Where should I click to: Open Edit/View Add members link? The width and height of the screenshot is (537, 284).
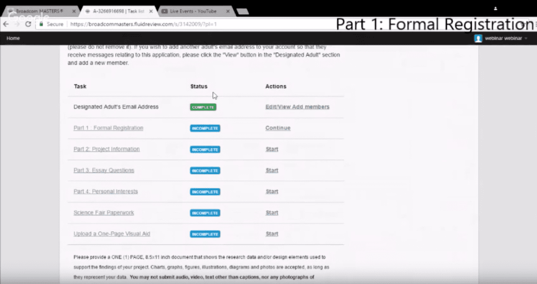coord(297,107)
